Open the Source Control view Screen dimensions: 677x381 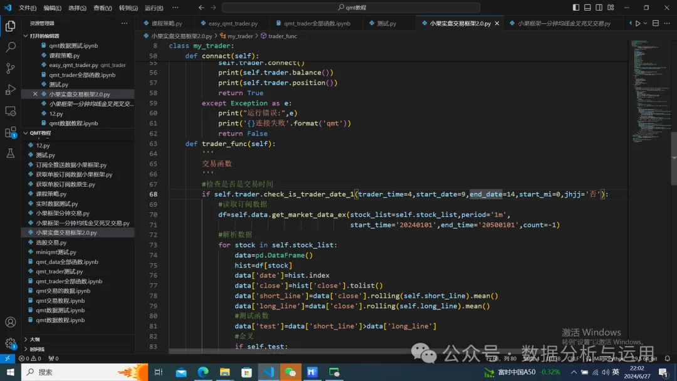click(11, 68)
